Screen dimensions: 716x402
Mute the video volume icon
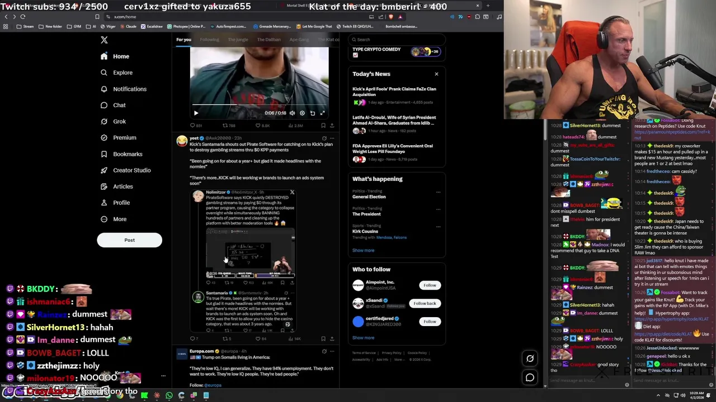[292, 113]
